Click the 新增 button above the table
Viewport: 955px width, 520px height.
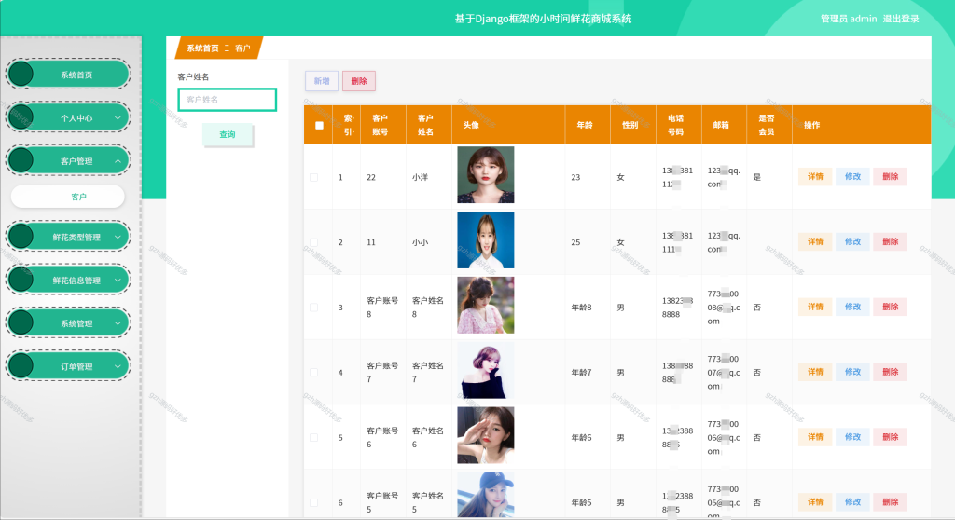pyautogui.click(x=322, y=81)
